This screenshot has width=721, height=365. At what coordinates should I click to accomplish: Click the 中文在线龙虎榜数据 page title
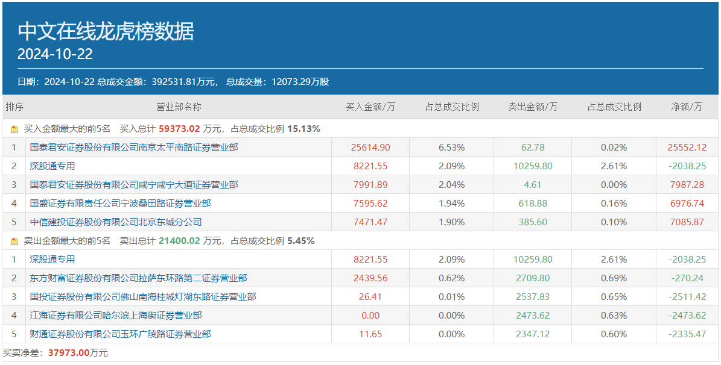point(106,31)
